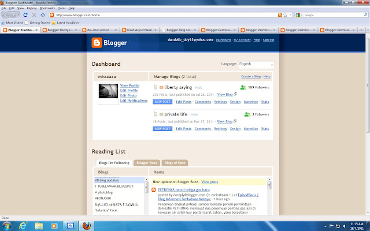Switch to the Blogger Buzz tab
The height and width of the screenshot is (231, 370).
pyautogui.click(x=147, y=163)
